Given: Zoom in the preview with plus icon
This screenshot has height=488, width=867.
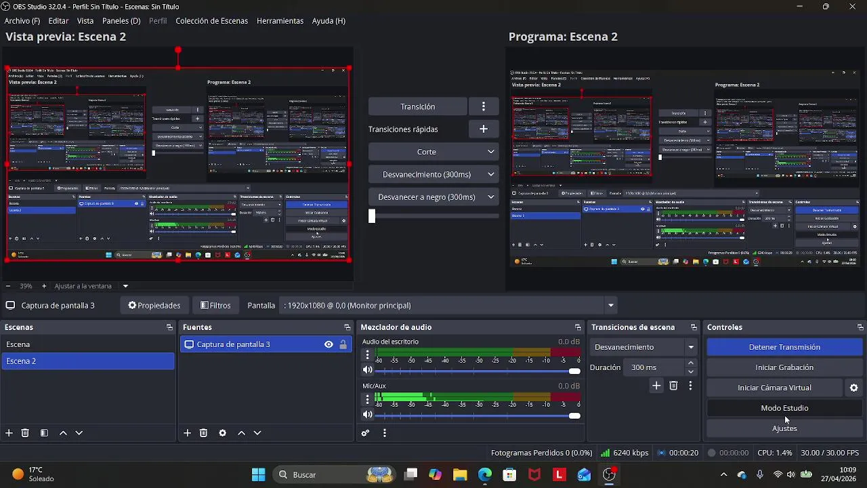Looking at the screenshot, I should coord(44,286).
